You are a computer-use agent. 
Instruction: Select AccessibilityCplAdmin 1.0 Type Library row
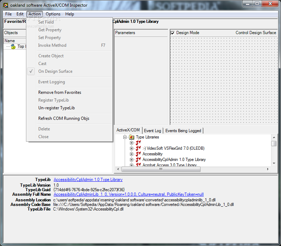(x=174, y=160)
